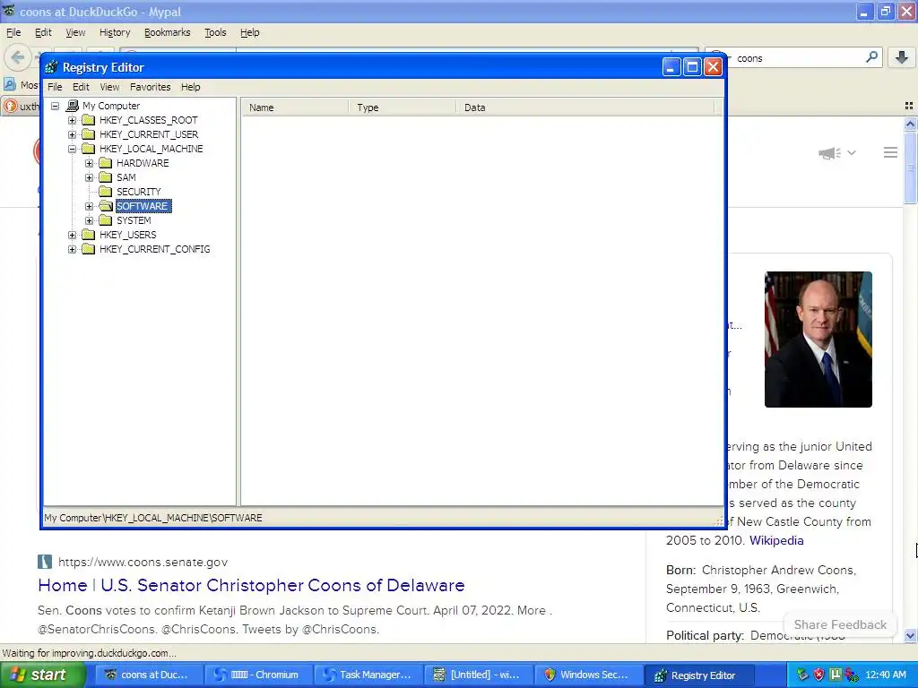Open the megaphone dropdown chevron
This screenshot has width=918, height=688.
(852, 153)
